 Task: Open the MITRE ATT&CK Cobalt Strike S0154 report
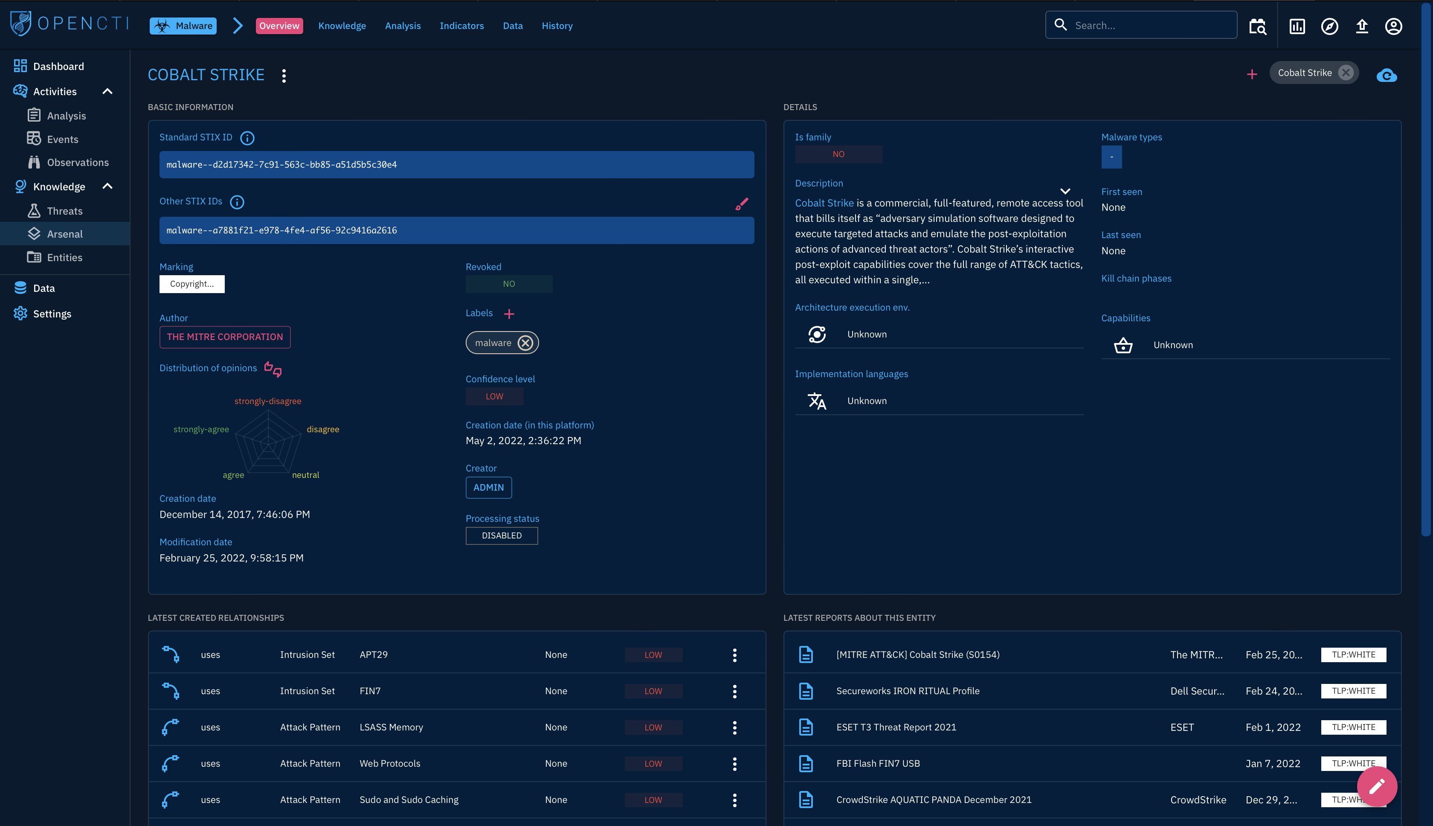tap(1092, 654)
